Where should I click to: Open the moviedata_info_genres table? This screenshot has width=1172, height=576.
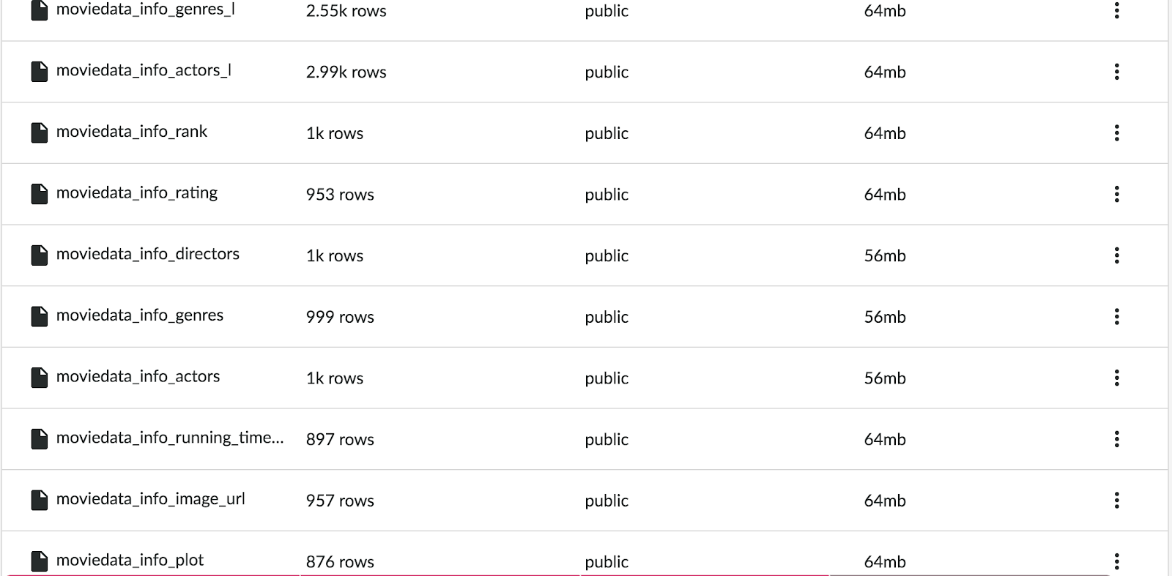click(x=140, y=315)
